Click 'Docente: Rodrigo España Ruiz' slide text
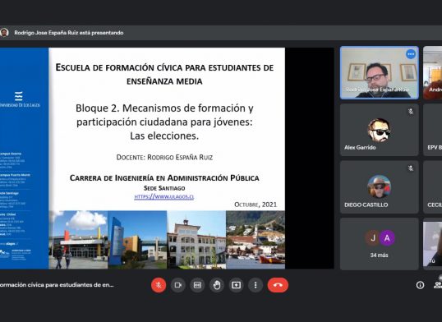The image size is (442, 322). [164, 158]
